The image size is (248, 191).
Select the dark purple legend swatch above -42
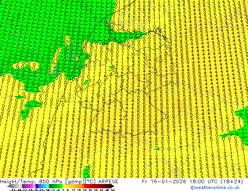tap(23, 186)
